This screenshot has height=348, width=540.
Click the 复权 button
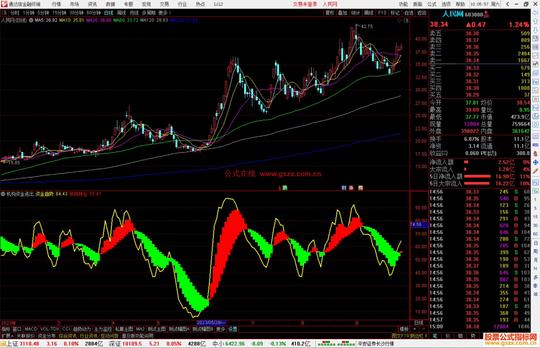point(330,13)
